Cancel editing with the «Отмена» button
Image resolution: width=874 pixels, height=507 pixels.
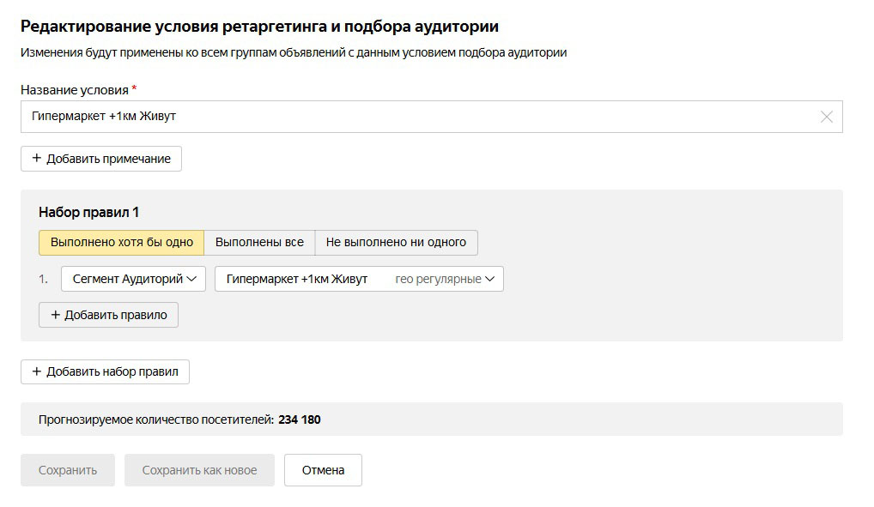(x=323, y=469)
